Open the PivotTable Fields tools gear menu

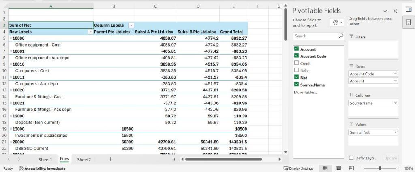[337, 22]
